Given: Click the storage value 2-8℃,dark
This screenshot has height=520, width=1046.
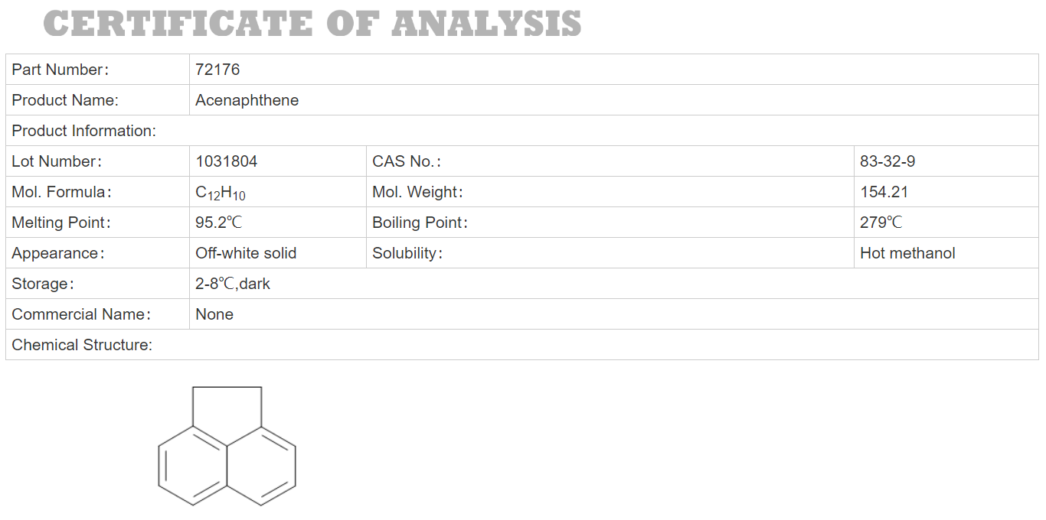Looking at the screenshot, I should (x=233, y=284).
